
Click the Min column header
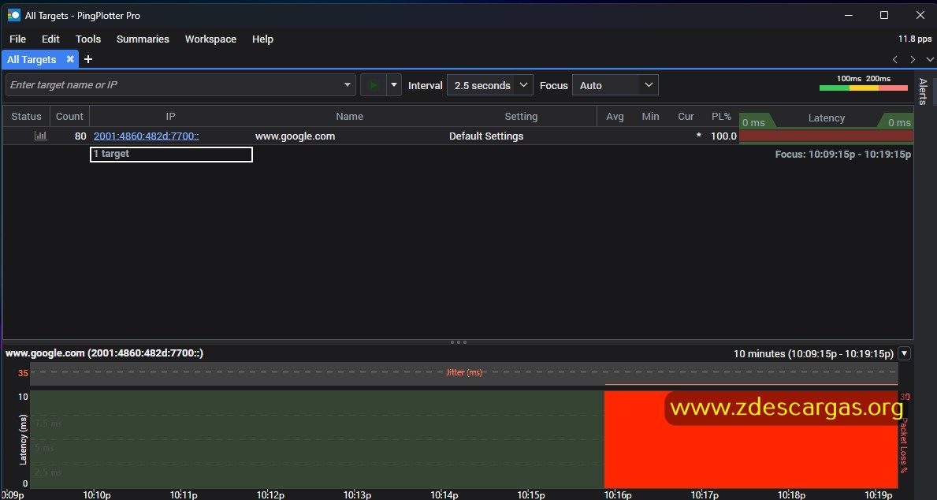coord(650,117)
